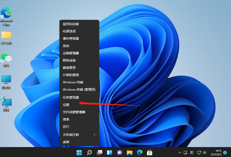Open Windows 终端 (管理员) menu entry

79,89
